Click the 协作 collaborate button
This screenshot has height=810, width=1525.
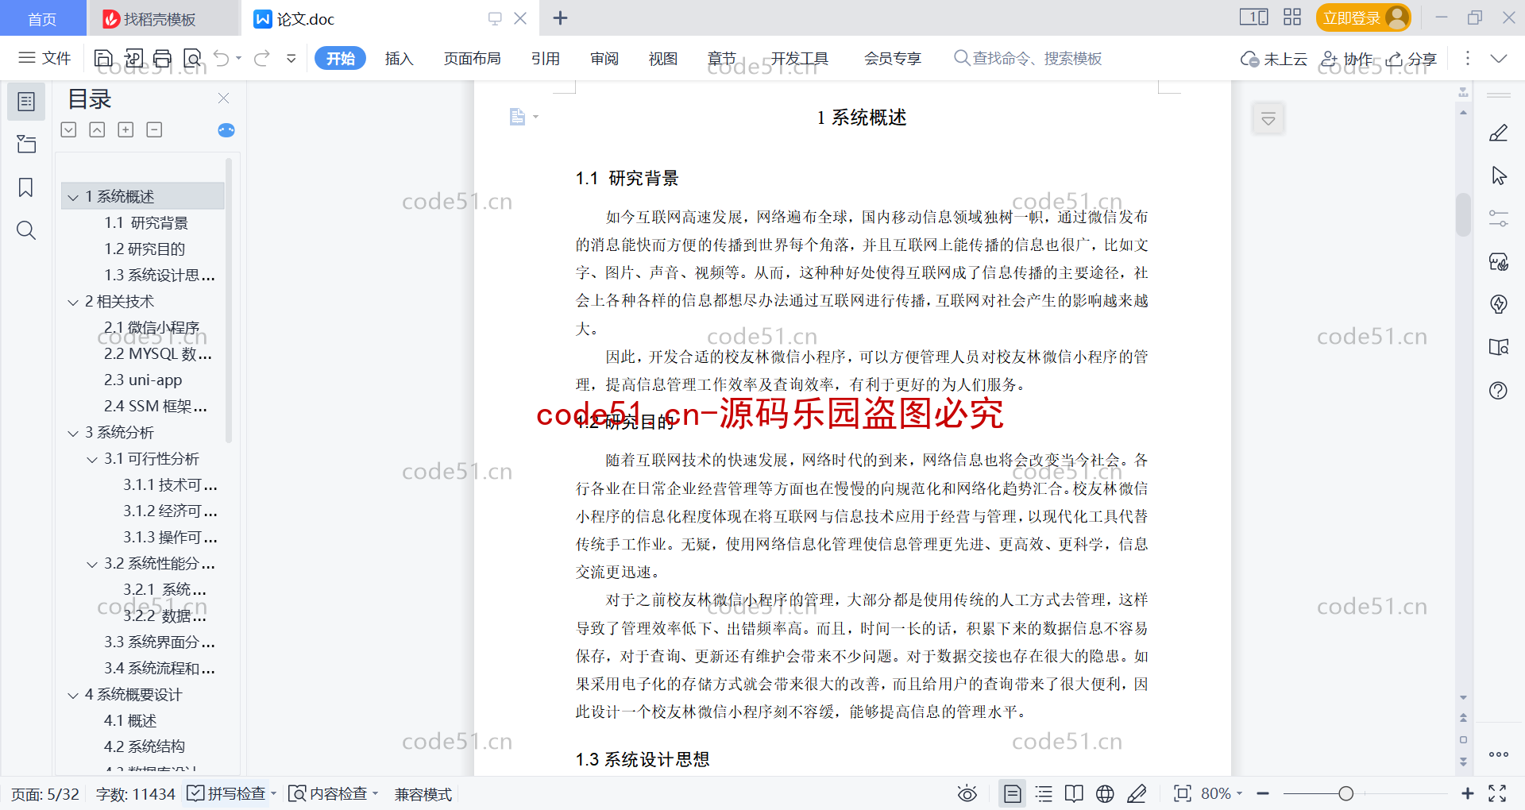click(x=1347, y=59)
